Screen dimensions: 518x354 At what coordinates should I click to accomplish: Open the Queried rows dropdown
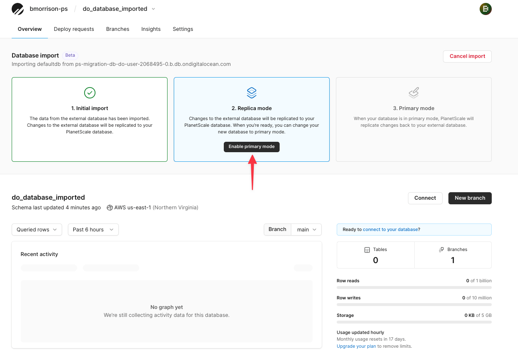click(37, 229)
